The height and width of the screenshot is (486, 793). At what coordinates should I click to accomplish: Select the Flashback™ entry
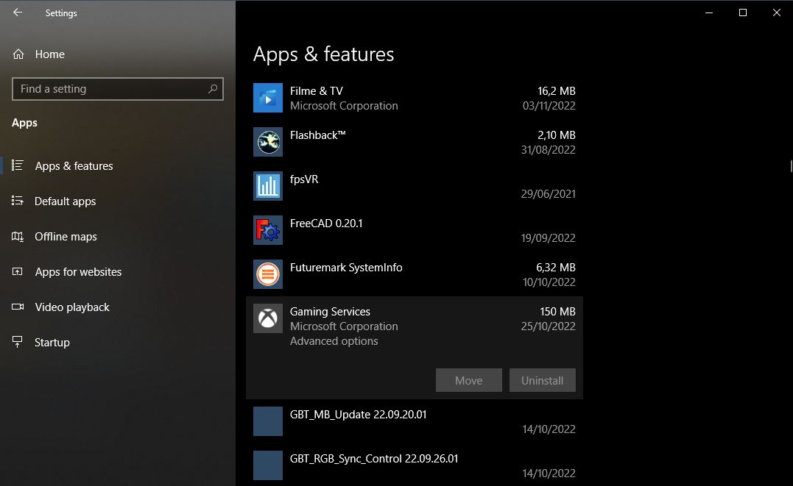pos(415,142)
